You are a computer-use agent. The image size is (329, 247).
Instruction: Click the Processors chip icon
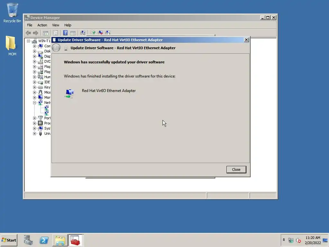tap(40, 123)
